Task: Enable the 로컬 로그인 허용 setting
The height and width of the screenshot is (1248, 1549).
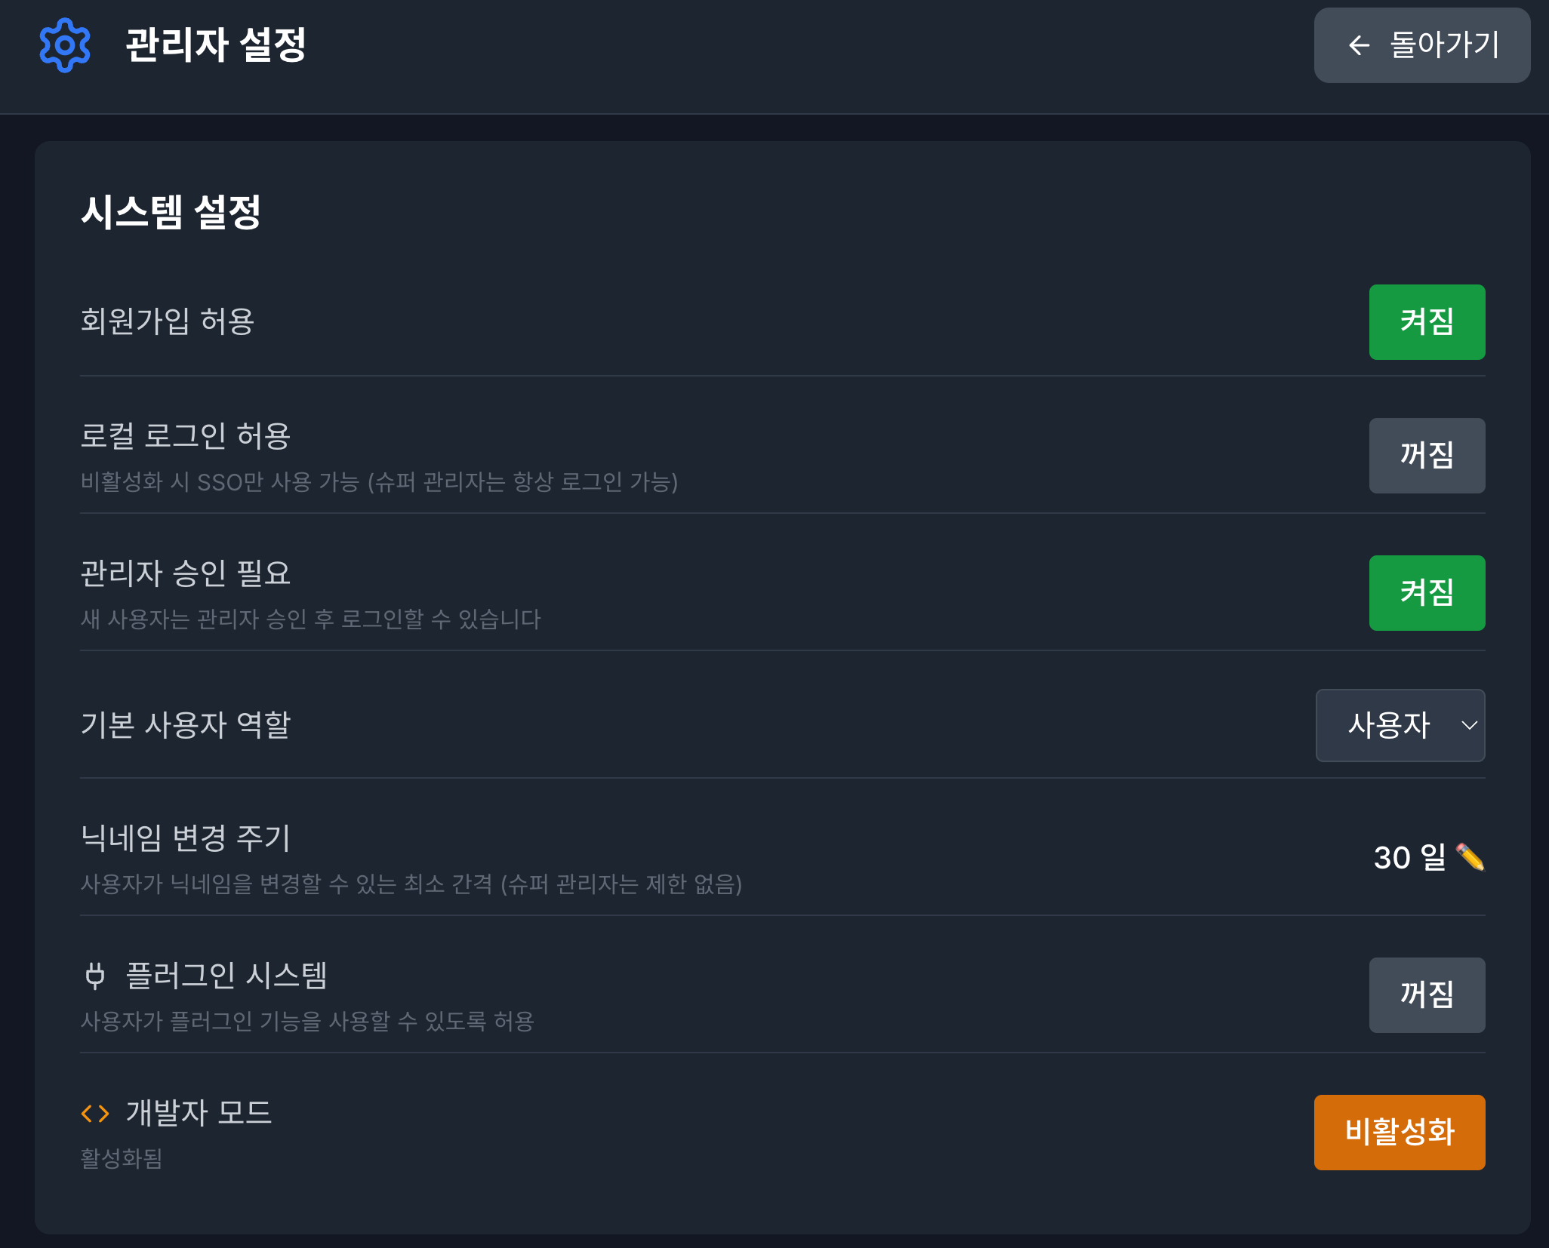Action: pos(1426,456)
